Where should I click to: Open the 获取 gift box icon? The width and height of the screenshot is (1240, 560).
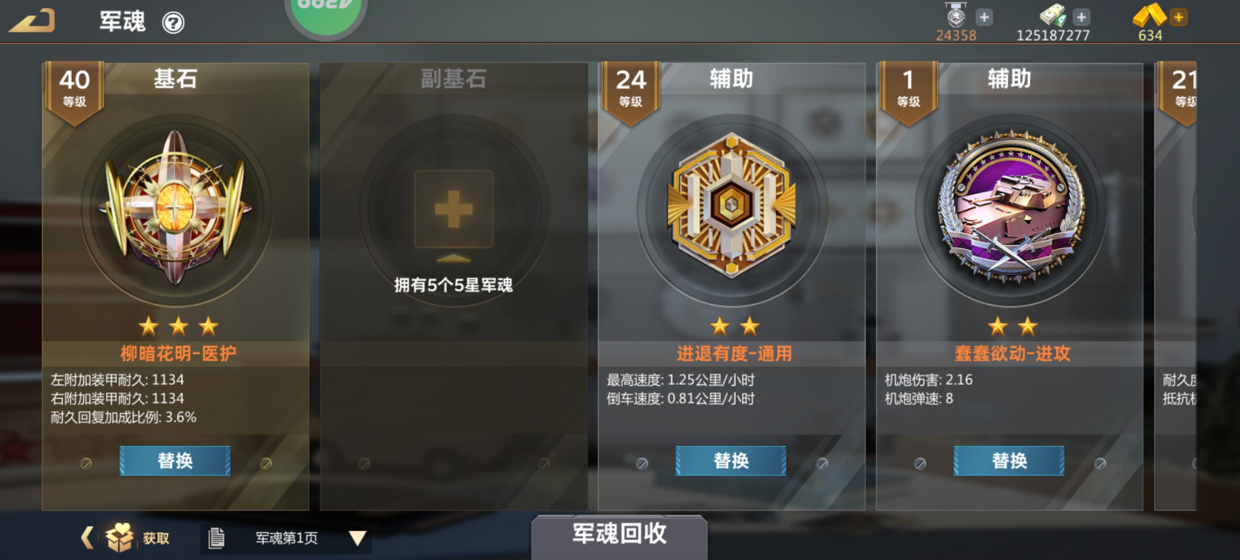pyautogui.click(x=119, y=538)
